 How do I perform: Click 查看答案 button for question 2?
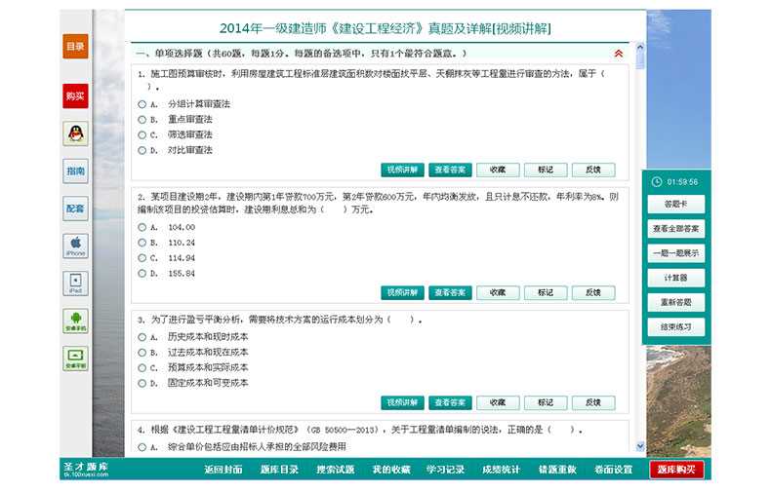point(450,292)
